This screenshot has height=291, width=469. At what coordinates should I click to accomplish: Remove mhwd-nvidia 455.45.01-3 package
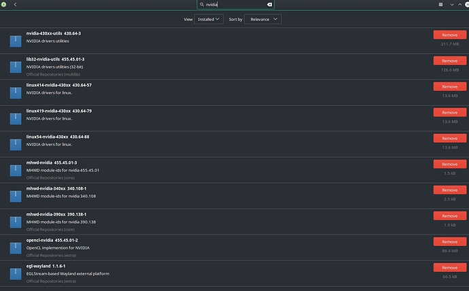[450, 164]
